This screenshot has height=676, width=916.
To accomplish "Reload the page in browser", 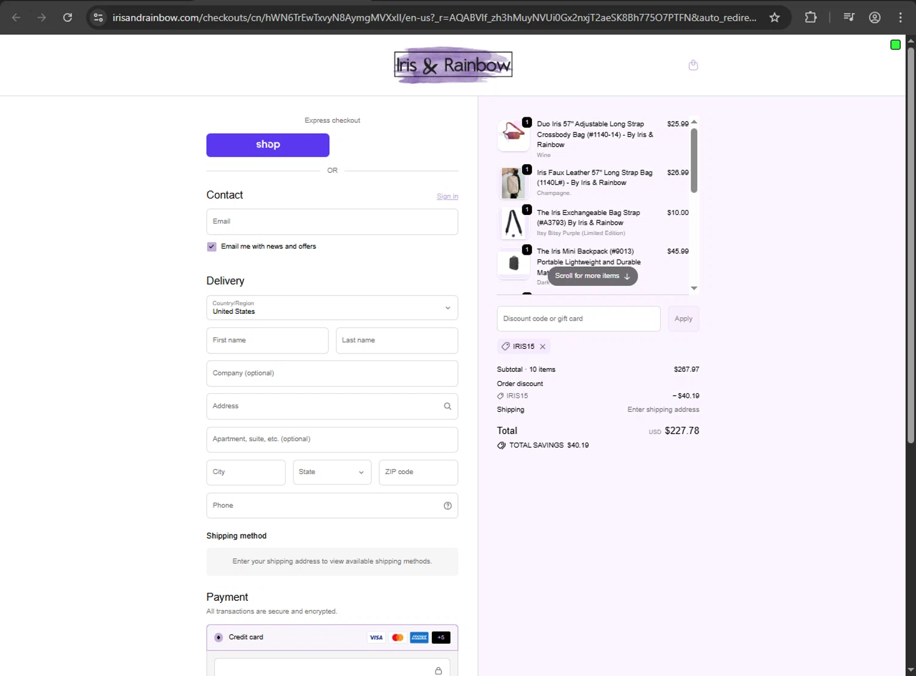I will pos(68,18).
